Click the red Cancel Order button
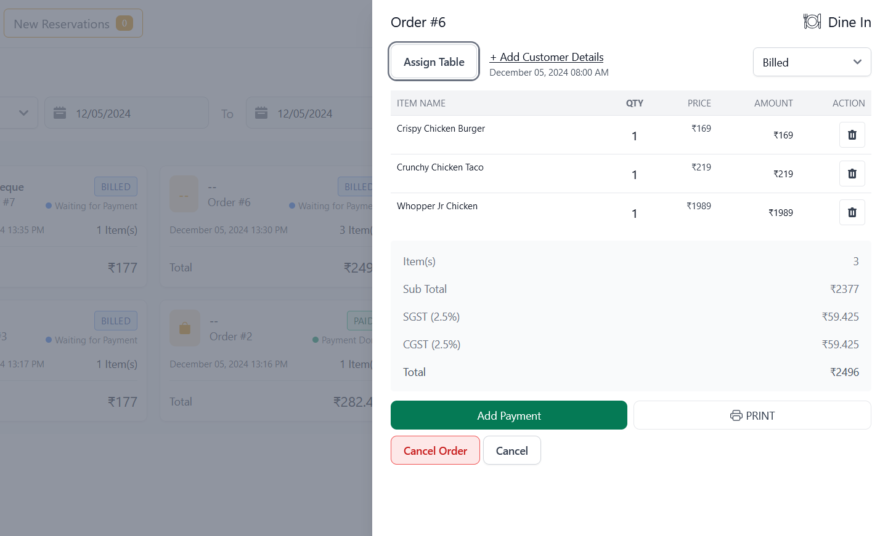 [435, 450]
